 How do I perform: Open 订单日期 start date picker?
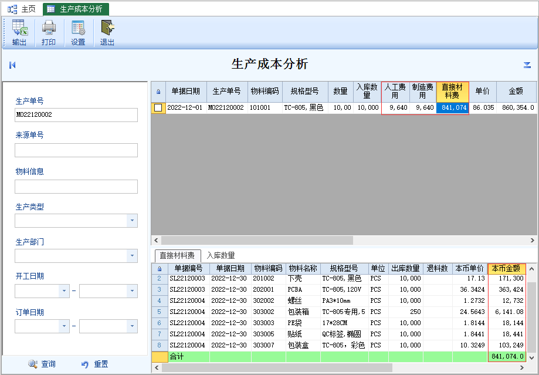tap(64, 326)
